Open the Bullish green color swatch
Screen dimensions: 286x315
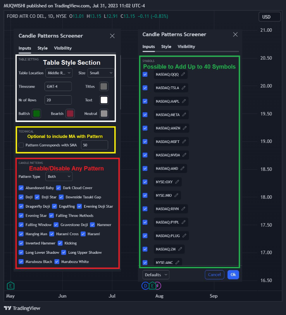[36, 114]
